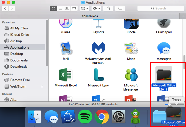Select the Microsoft Lync icon
The height and width of the screenshot is (127, 186).
(98, 75)
